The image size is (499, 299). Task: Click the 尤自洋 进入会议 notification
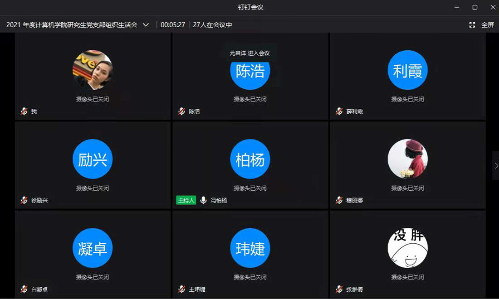click(249, 53)
